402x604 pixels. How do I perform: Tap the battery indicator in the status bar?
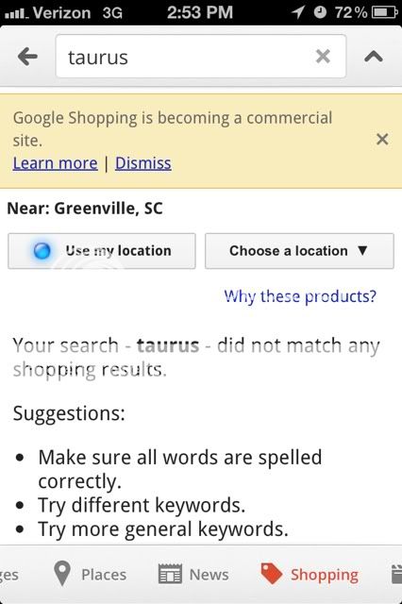coord(385,12)
